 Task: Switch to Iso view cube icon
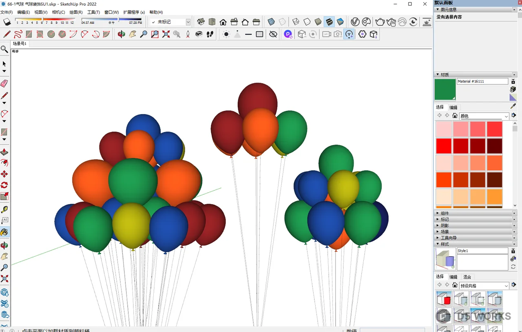201,22
